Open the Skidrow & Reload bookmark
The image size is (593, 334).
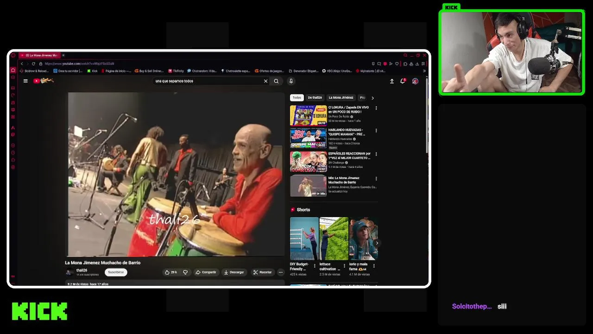[x=34, y=71]
